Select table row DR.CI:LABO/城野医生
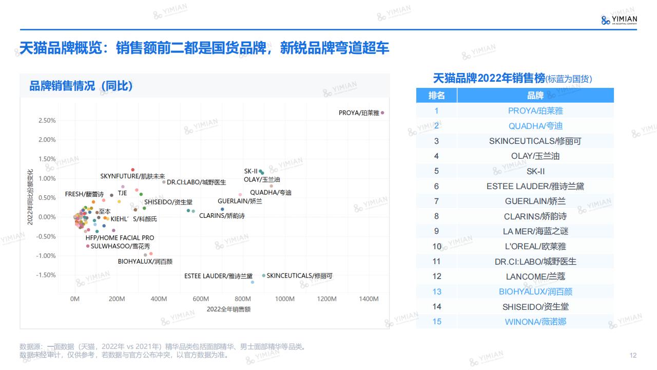Screen dimensions: 657x370 pos(515,262)
